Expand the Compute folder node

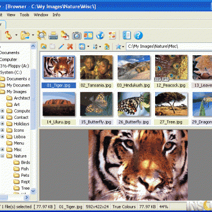point(2,111)
